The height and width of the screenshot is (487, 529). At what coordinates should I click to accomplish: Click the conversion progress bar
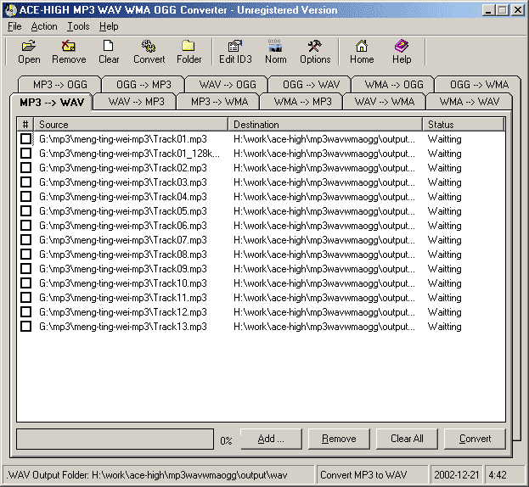coord(115,439)
